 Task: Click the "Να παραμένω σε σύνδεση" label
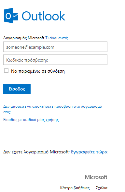tap(38, 71)
